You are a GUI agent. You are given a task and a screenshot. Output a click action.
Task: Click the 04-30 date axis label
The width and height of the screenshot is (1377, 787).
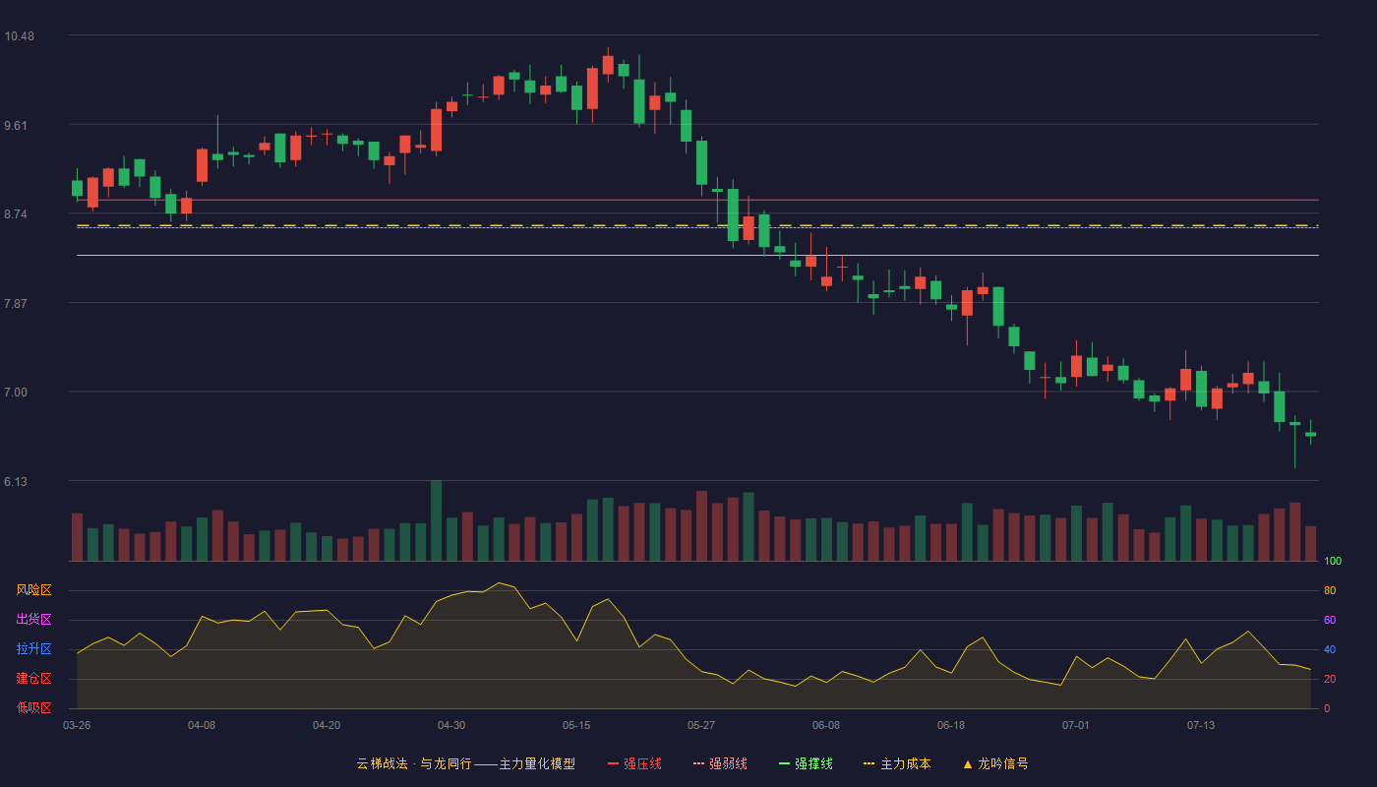[451, 725]
